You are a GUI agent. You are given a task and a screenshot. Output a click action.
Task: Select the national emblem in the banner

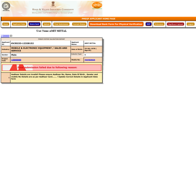point(53,4)
